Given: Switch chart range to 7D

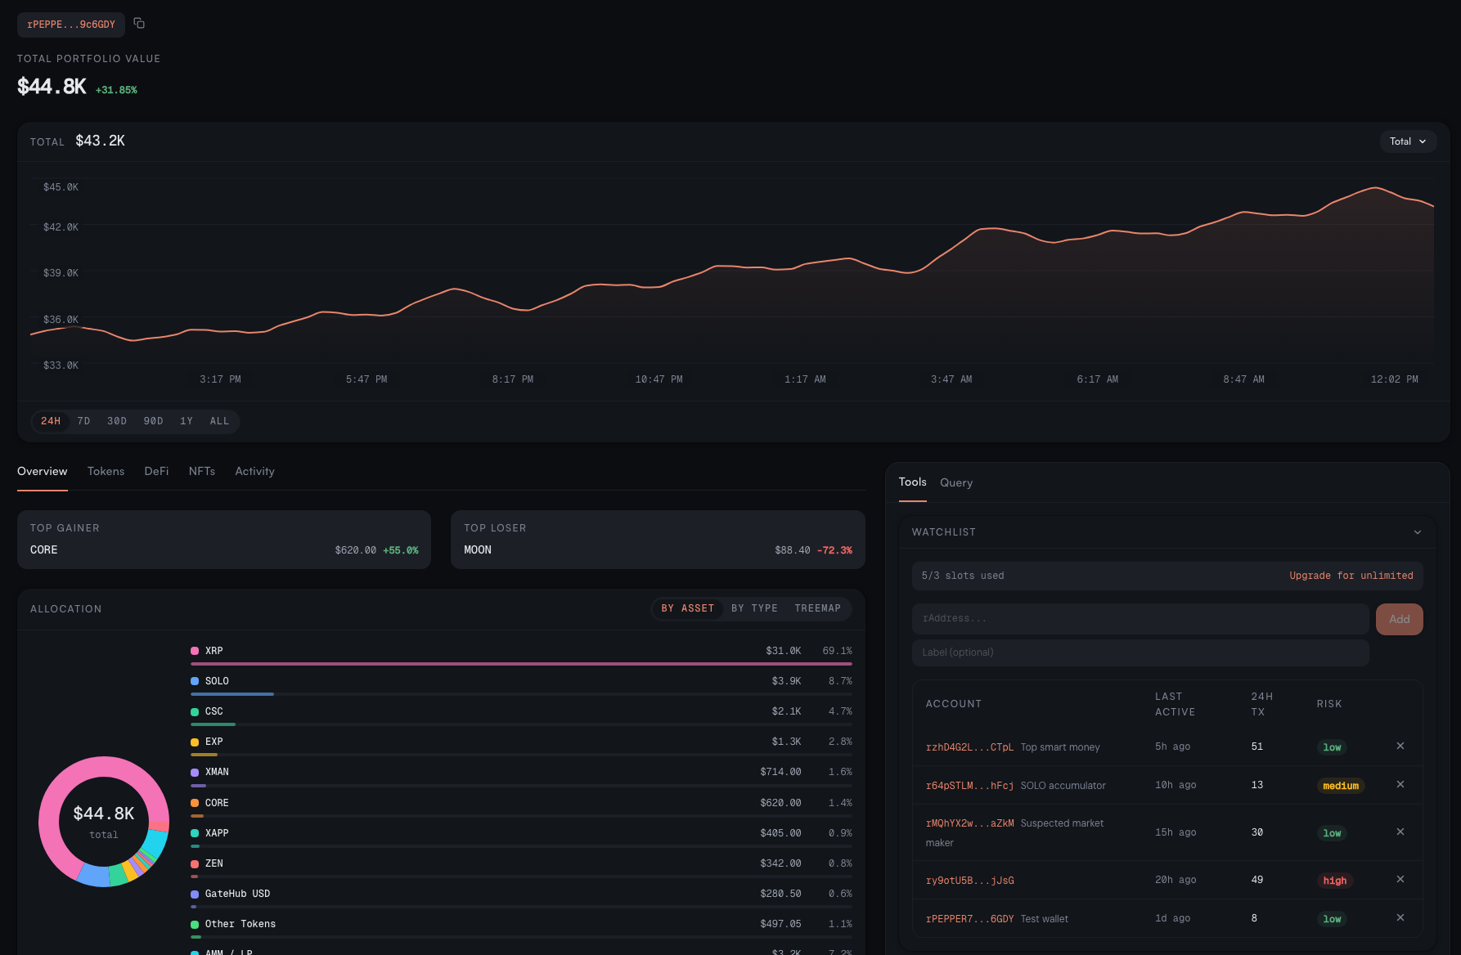Looking at the screenshot, I should coord(83,421).
